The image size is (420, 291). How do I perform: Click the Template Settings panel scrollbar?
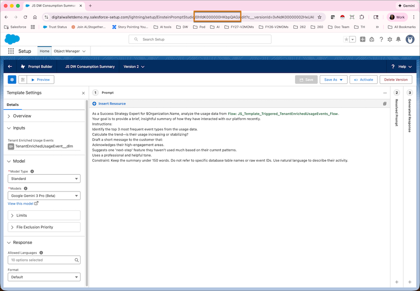86,193
